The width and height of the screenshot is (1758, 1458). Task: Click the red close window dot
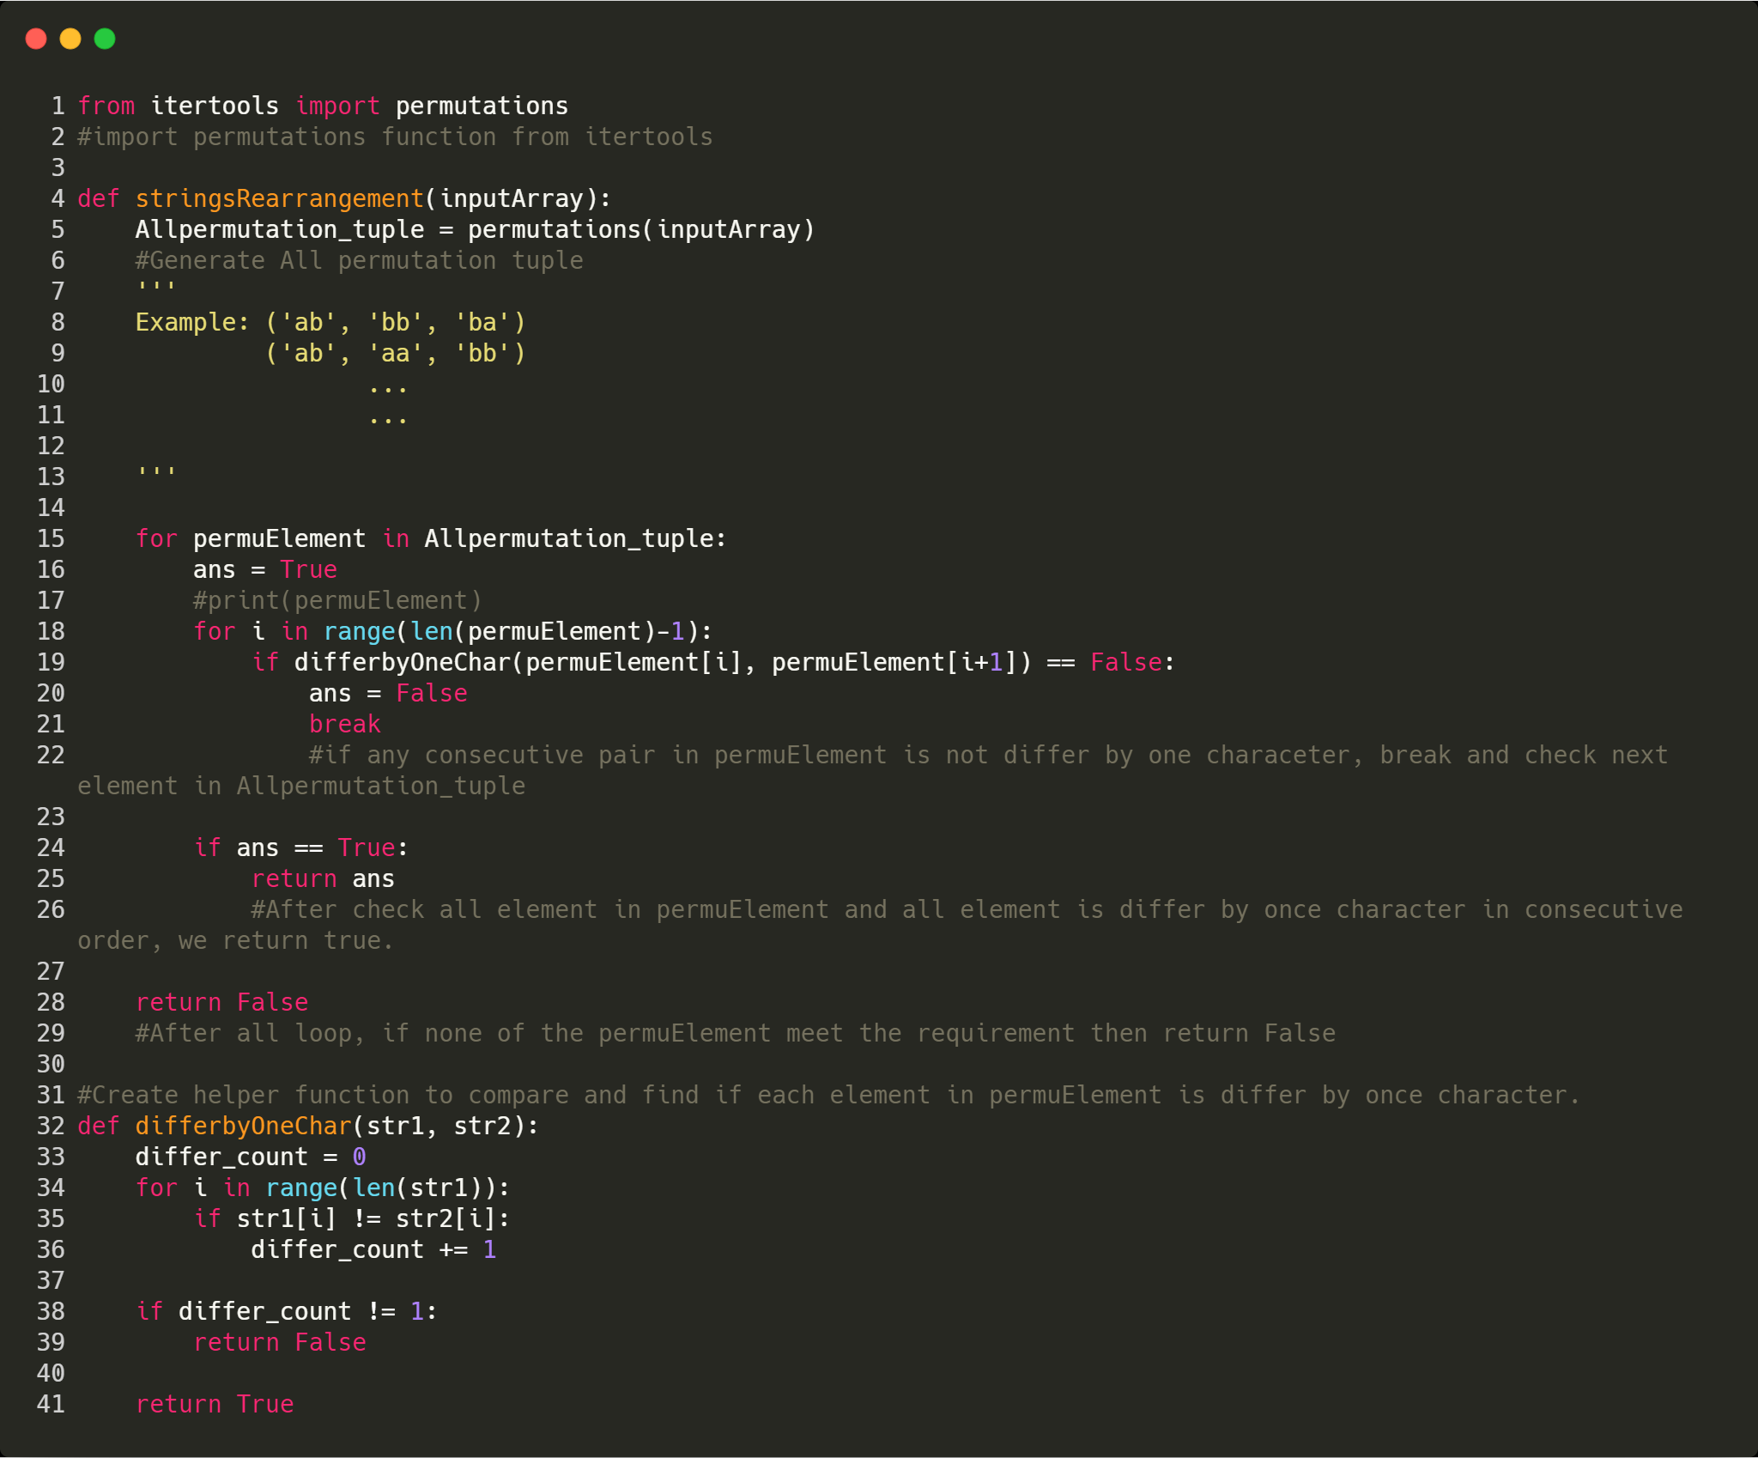pos(36,39)
